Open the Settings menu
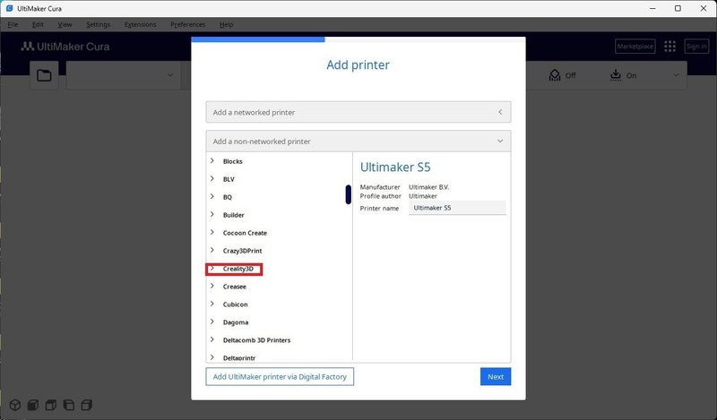The width and height of the screenshot is (717, 420). [x=99, y=25]
